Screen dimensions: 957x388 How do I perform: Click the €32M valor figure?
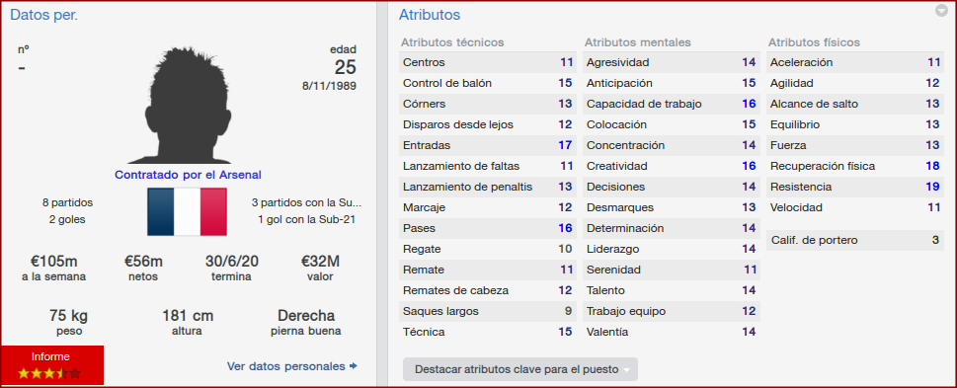tap(320, 262)
